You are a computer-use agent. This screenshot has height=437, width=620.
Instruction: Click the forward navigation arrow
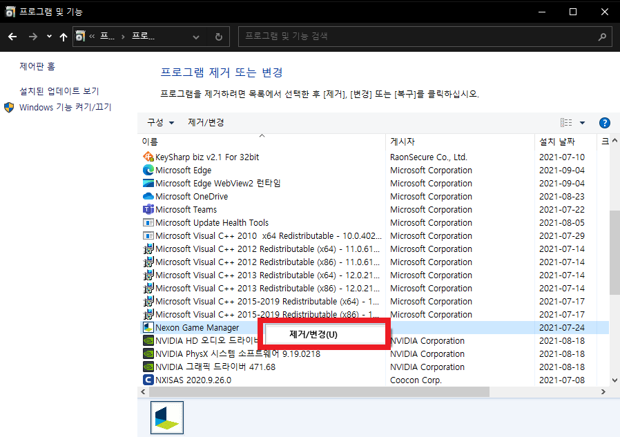pyautogui.click(x=33, y=37)
